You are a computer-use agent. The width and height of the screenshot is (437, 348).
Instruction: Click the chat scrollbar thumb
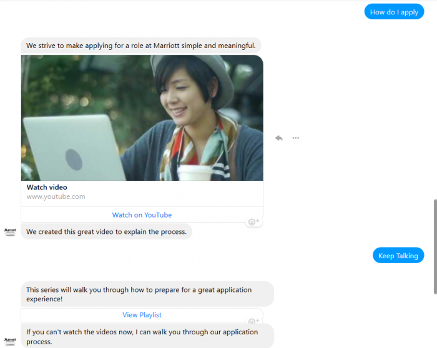(x=435, y=246)
